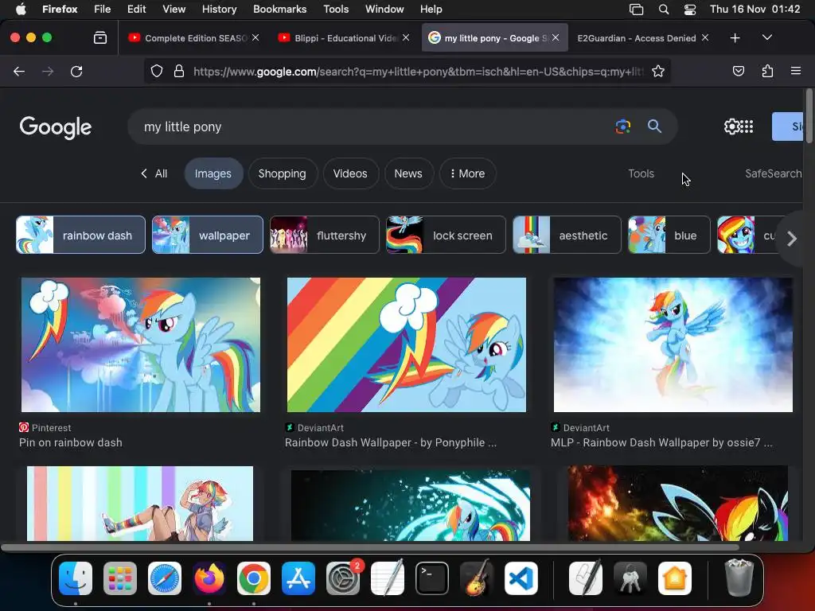
Task: Toggle the blue filter chip
Action: point(669,235)
